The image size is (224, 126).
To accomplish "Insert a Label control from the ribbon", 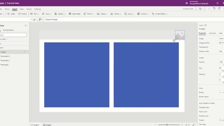I will click(11, 14).
